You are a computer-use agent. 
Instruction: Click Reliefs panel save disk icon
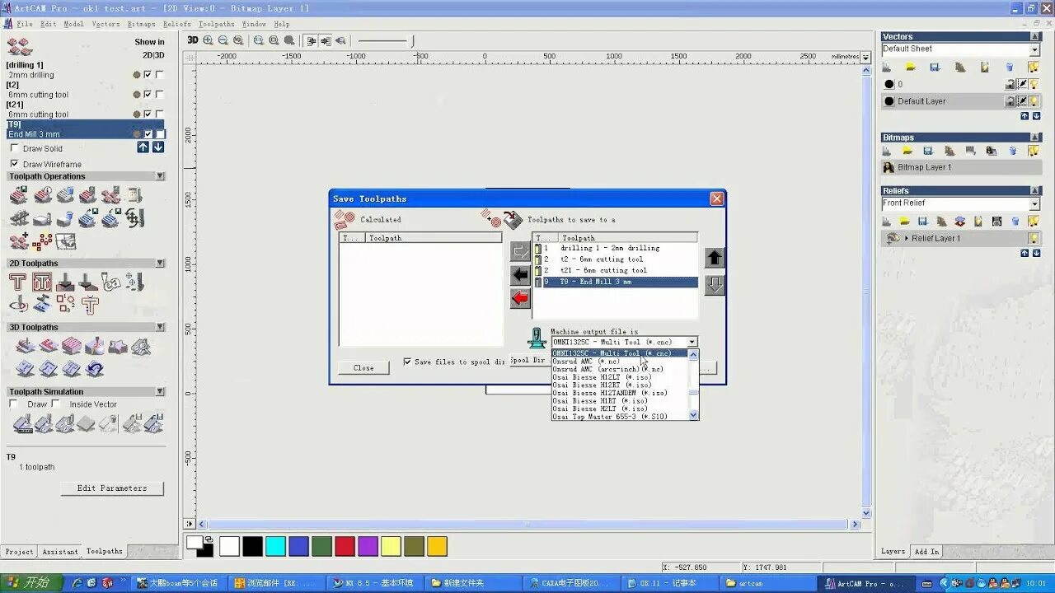[x=922, y=222]
